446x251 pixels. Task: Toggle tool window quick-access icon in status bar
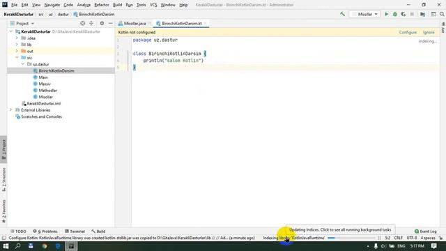click(4, 238)
